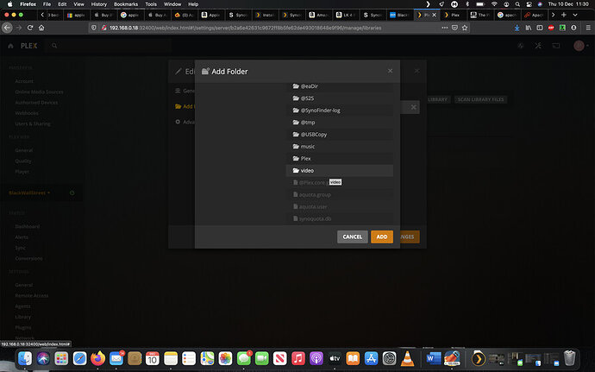Open Firefox downloads arrow
The height and width of the screenshot is (372, 595).
(517, 28)
